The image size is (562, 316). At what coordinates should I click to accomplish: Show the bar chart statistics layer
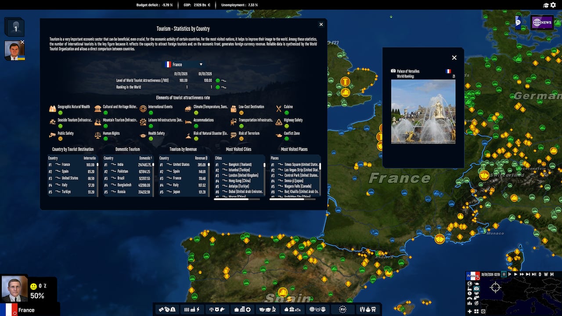coord(469,303)
